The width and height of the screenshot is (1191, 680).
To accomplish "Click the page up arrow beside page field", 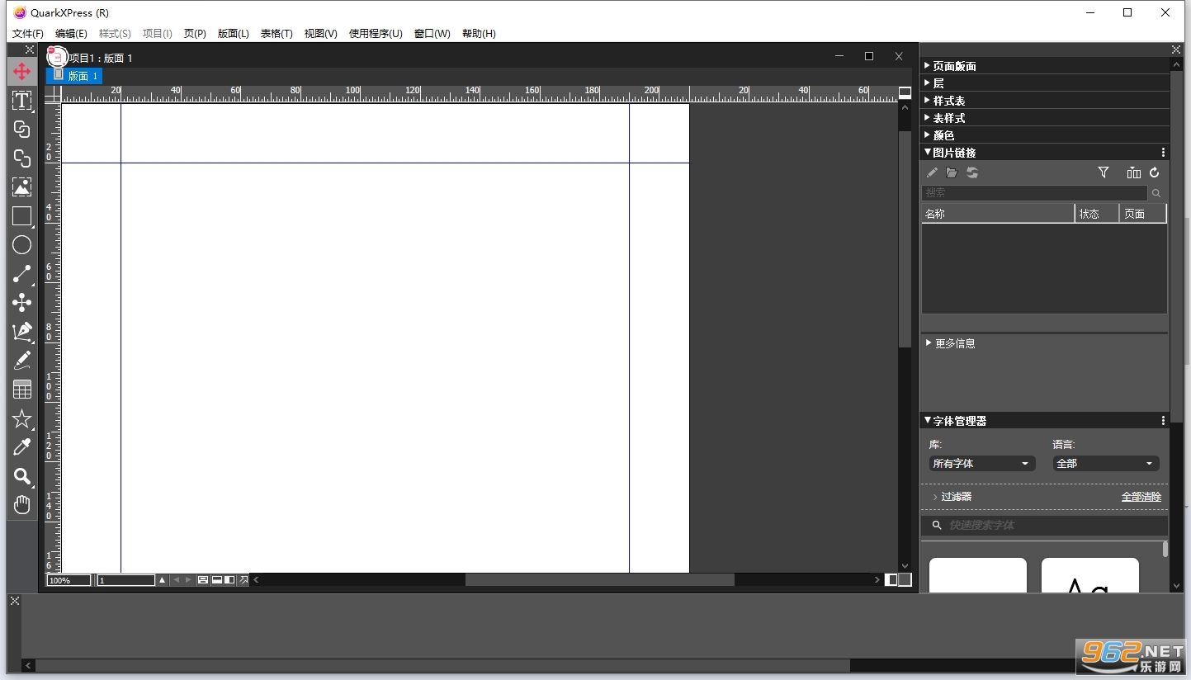I will pyautogui.click(x=162, y=580).
